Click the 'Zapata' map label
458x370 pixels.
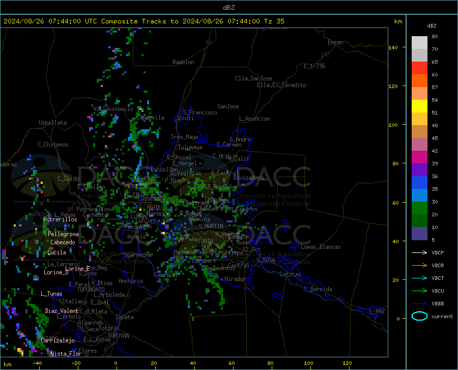pyautogui.click(x=125, y=317)
